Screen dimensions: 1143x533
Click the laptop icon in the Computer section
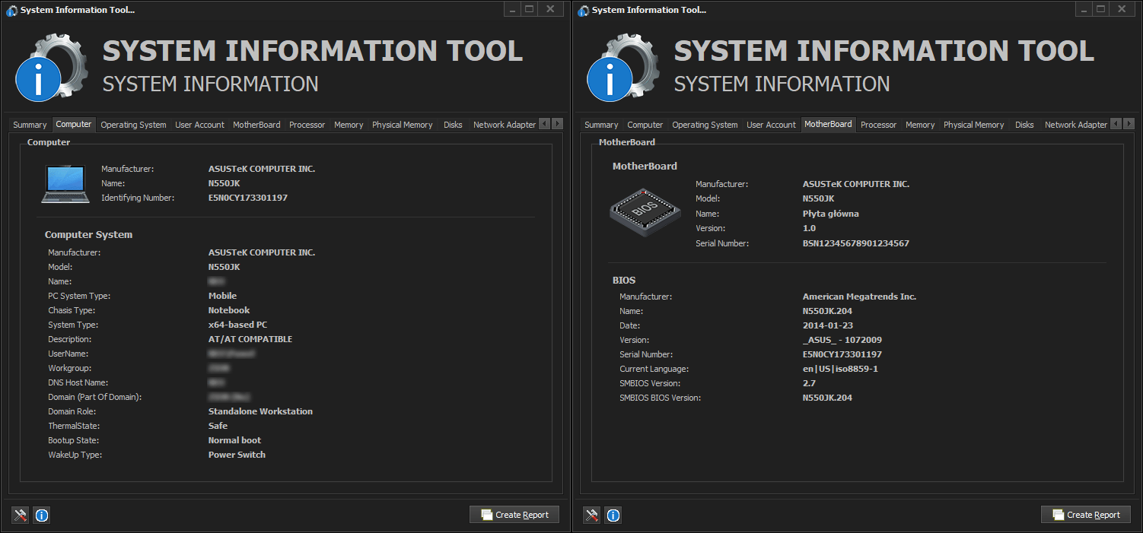click(x=65, y=184)
